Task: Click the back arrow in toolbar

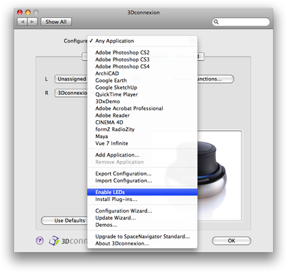Action: point(23,22)
